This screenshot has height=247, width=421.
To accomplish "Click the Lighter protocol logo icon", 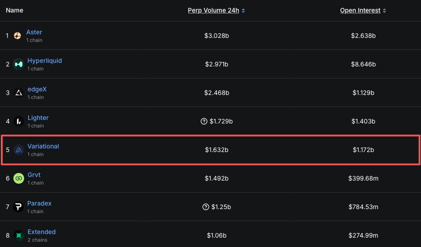I will click(x=18, y=121).
